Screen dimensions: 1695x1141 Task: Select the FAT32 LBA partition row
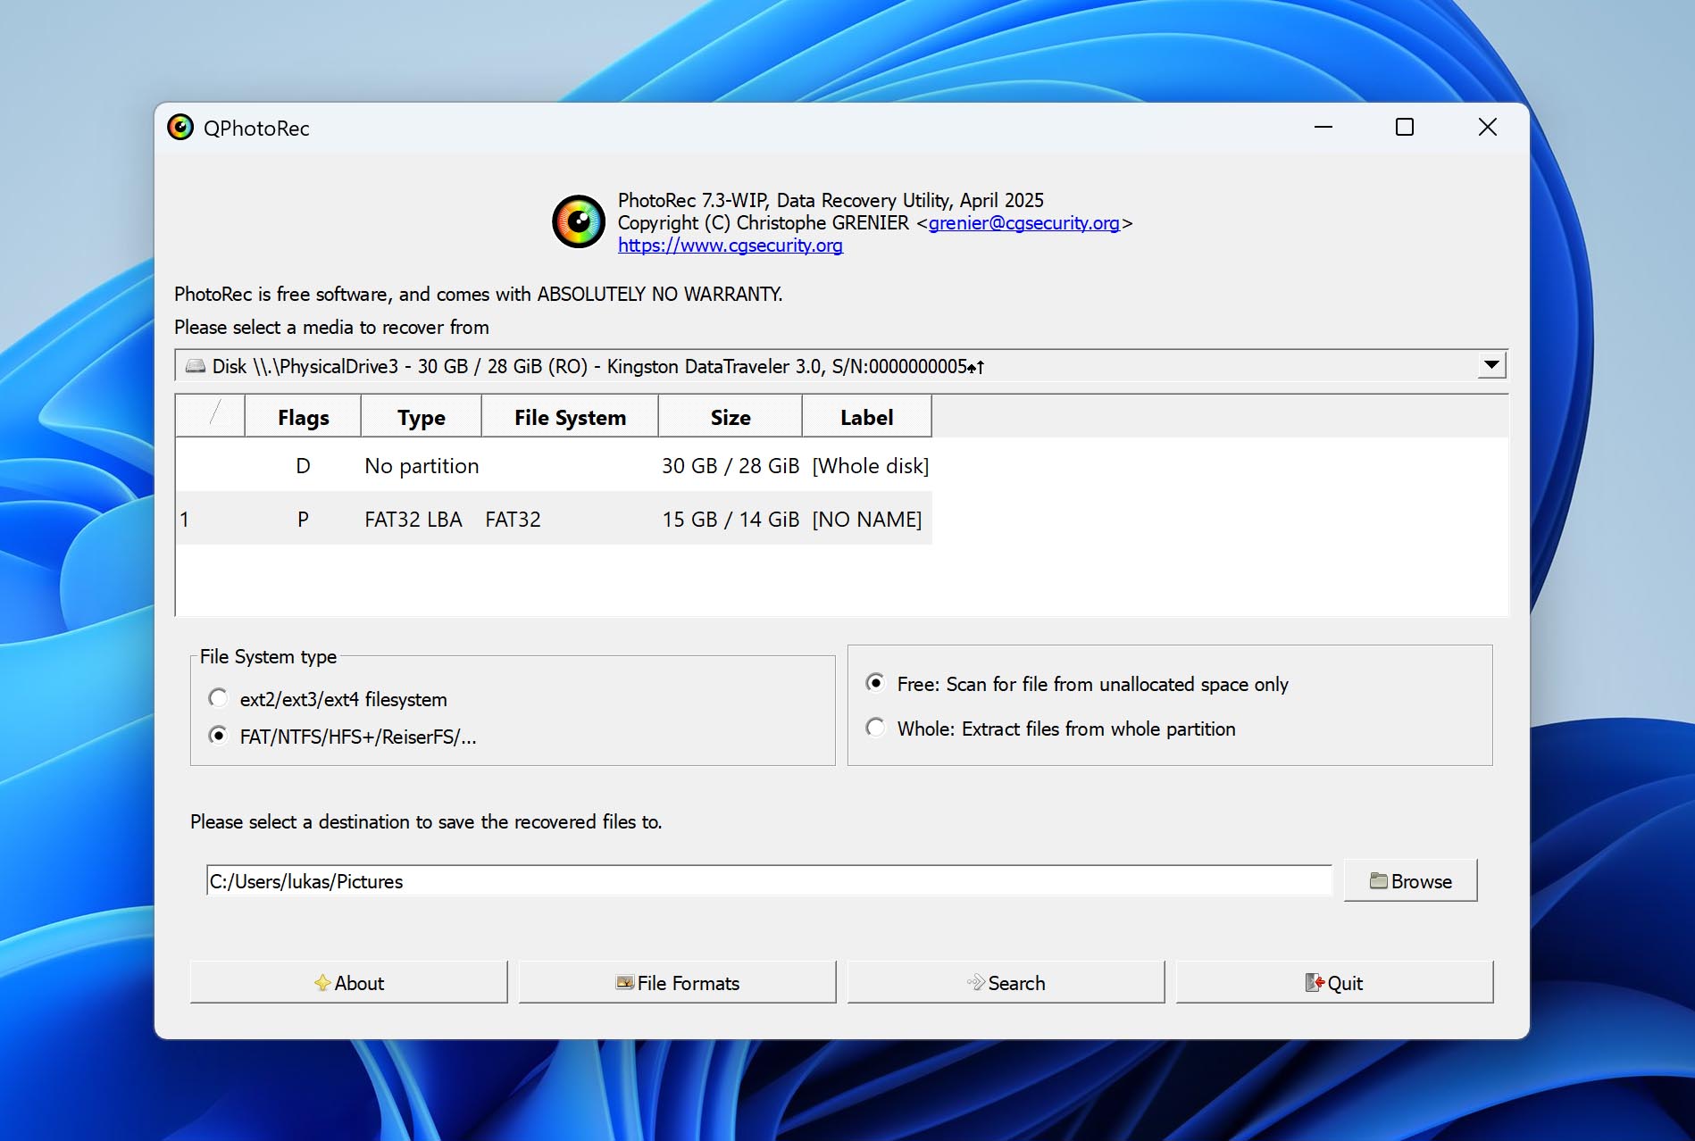point(554,519)
